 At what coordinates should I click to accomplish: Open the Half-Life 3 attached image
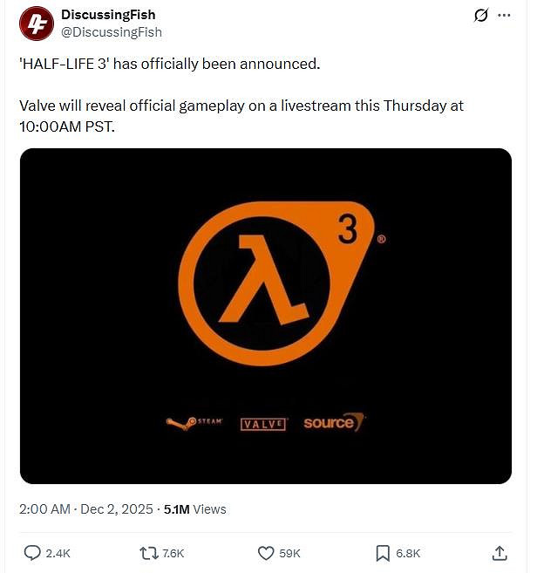coord(266,316)
